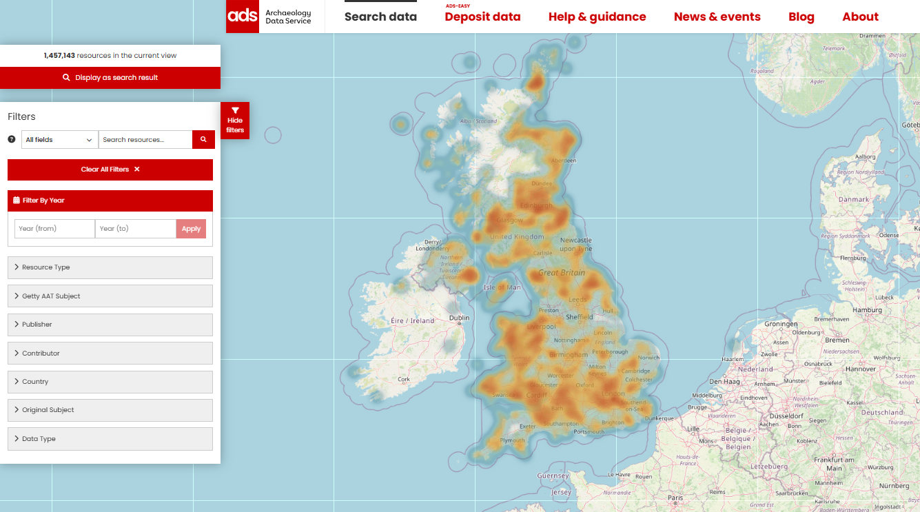Click the calendar icon in Filter By Year

[x=17, y=201]
